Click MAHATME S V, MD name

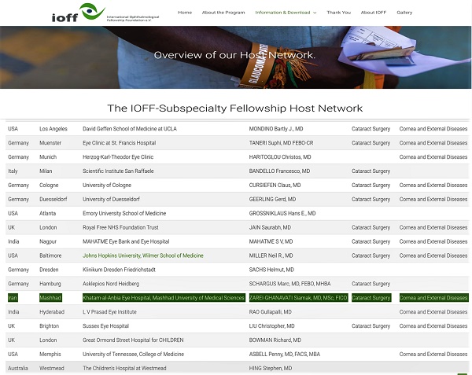pyautogui.click(x=271, y=241)
